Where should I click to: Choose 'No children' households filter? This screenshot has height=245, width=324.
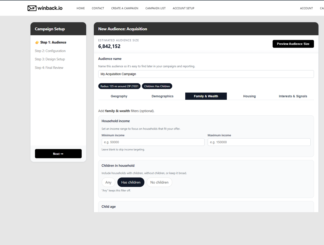[159, 182]
